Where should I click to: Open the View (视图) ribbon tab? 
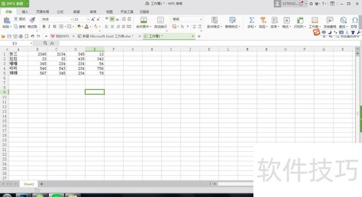pos(109,11)
